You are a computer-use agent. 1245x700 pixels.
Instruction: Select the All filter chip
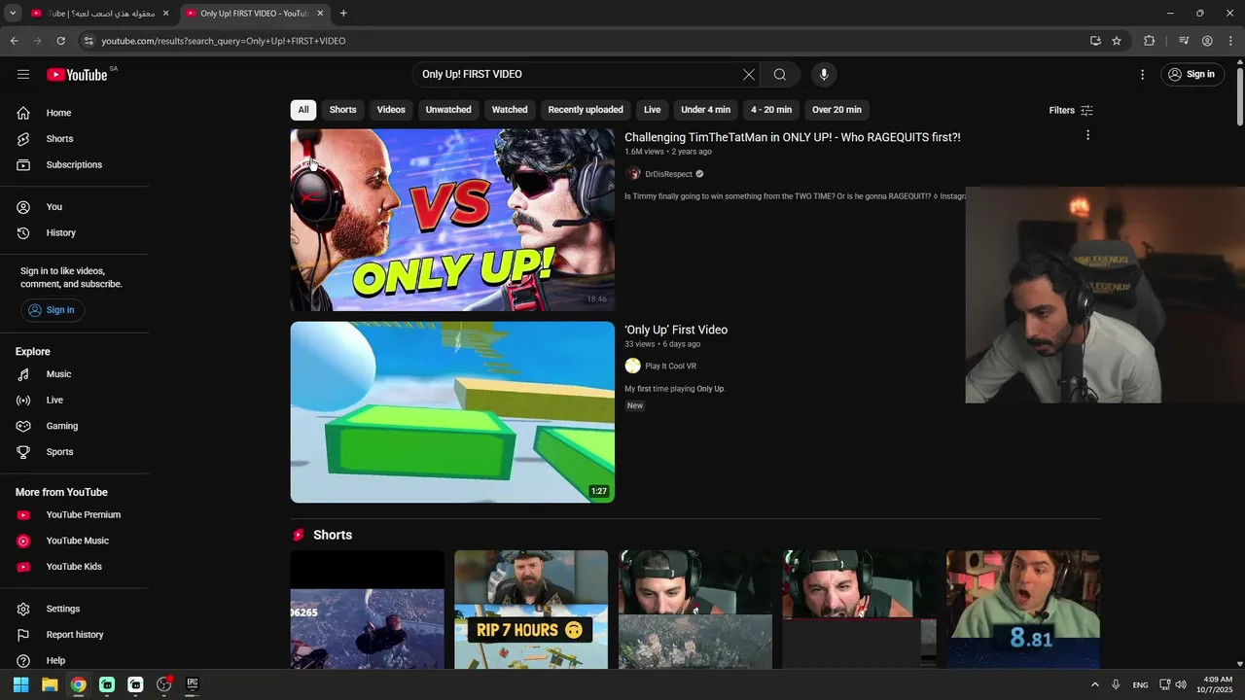coord(303,110)
